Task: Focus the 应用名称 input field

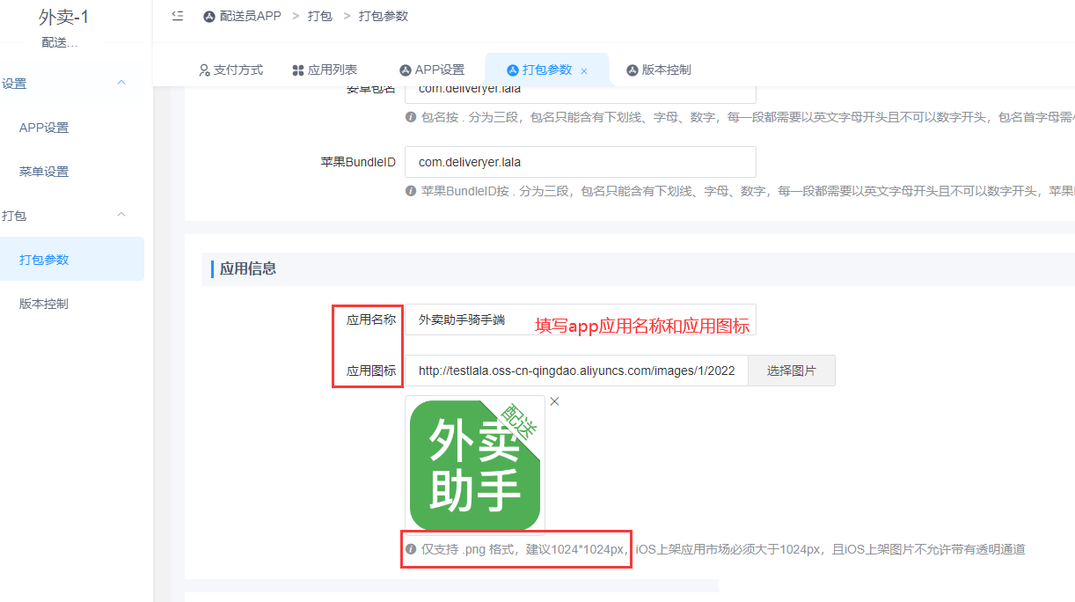Action: click(x=581, y=319)
